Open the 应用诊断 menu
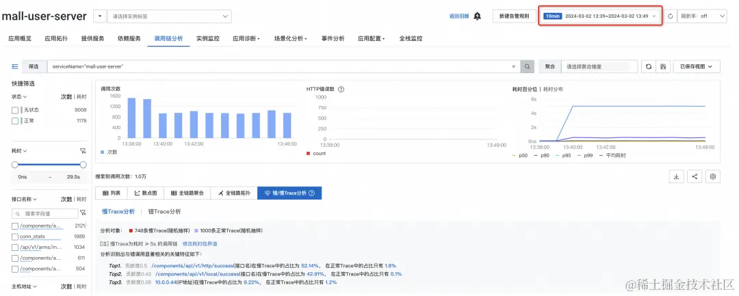Screen dimensions: 739x296 tap(246, 38)
